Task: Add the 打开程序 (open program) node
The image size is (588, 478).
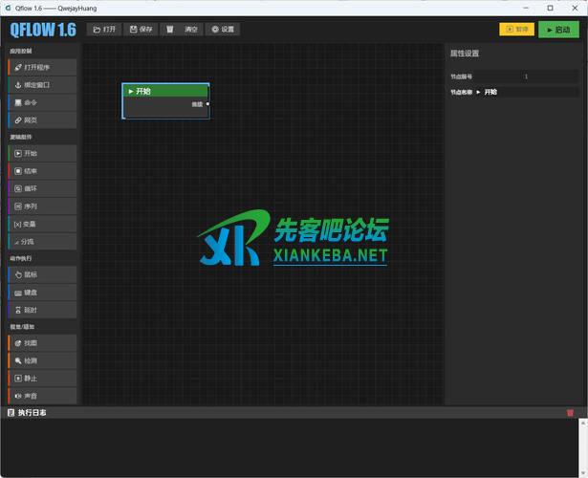Action: point(42,68)
